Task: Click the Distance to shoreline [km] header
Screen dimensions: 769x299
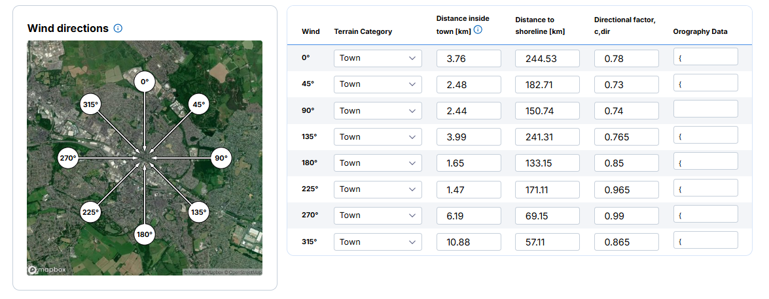Action: 540,25
